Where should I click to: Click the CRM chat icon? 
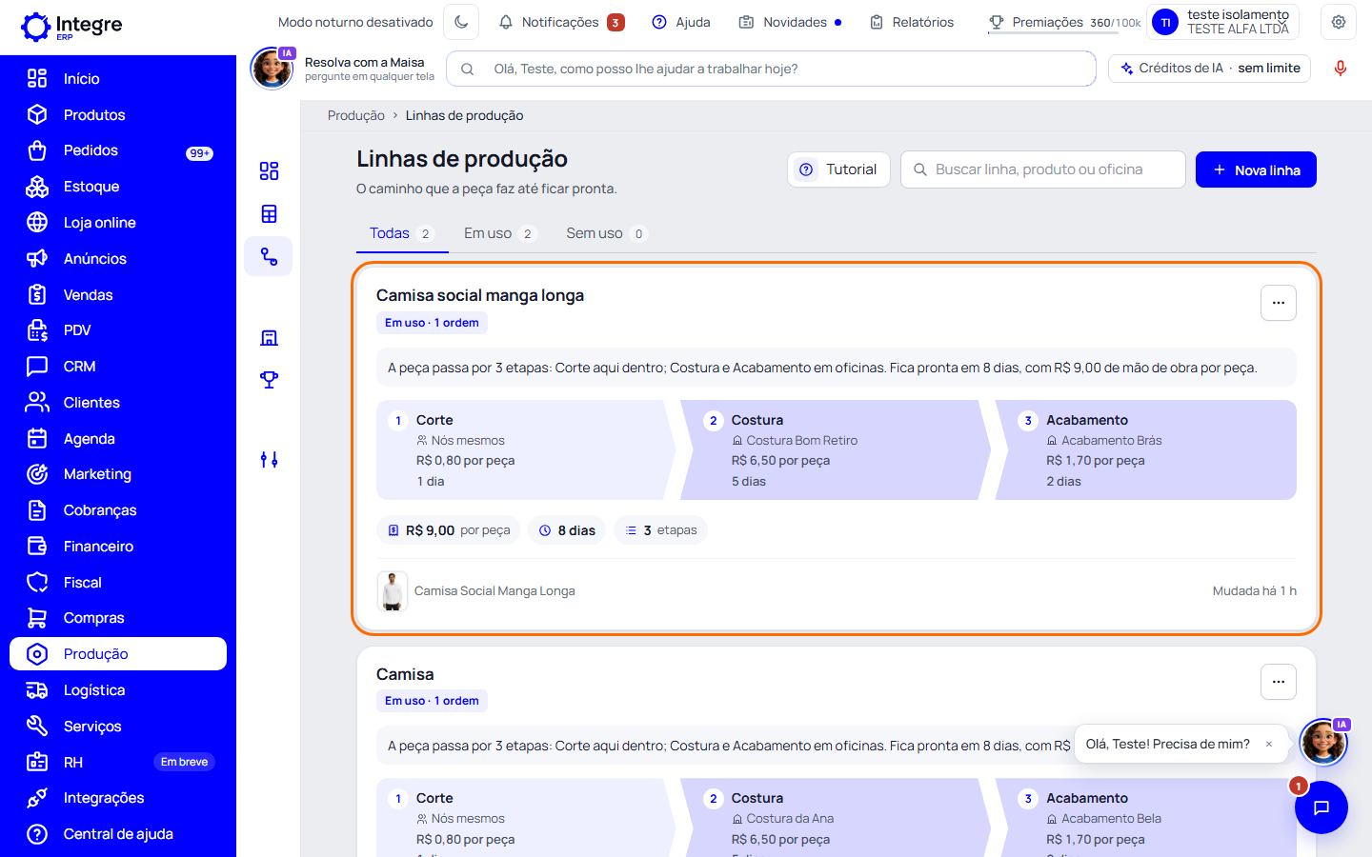point(37,367)
